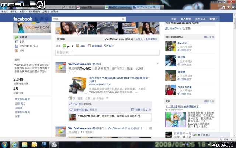Choose 相片 share option
Screen dimensions: 236x148
pyautogui.click(x=80, y=46)
